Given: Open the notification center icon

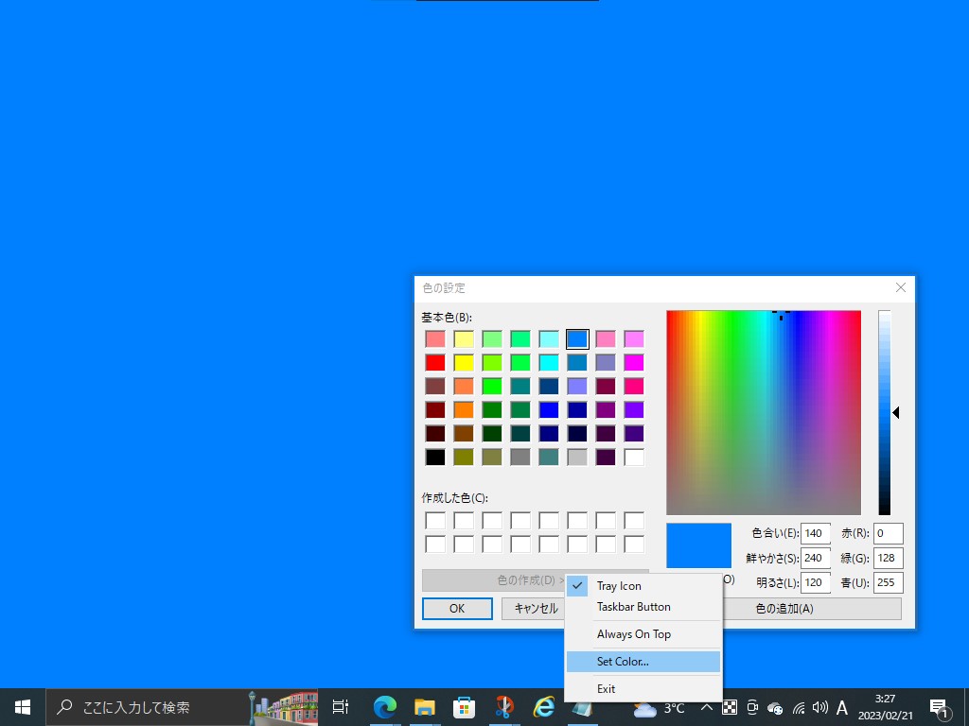Looking at the screenshot, I should 939,707.
